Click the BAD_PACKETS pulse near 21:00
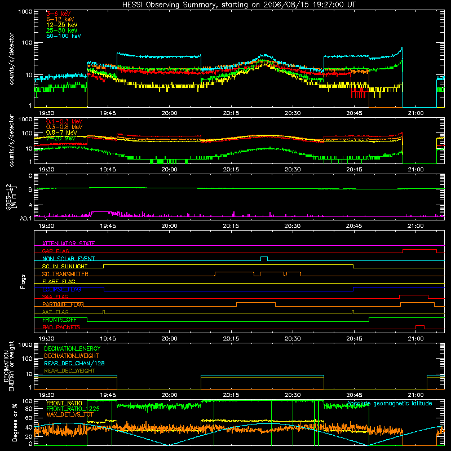This screenshot has height=451, width=451. coord(420,327)
